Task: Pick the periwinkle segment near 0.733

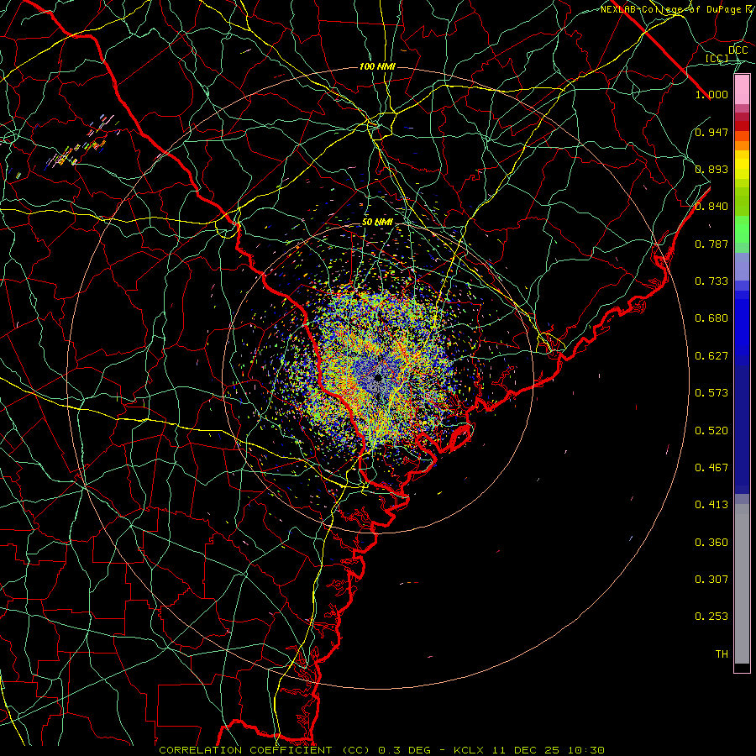Action: tap(742, 266)
